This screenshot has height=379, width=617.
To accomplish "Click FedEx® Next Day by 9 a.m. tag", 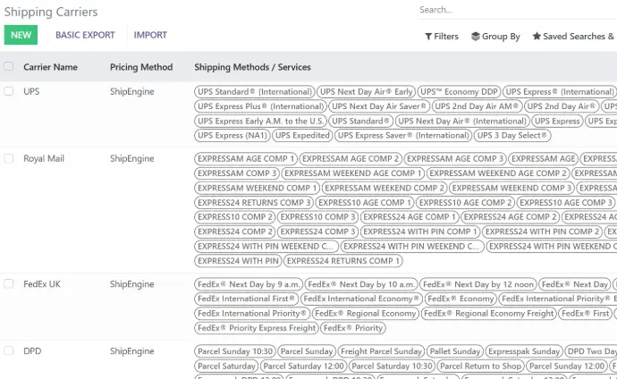I will tap(249, 284).
